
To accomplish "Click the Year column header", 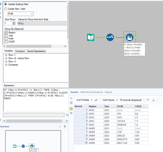I will [x=110, y=106].
